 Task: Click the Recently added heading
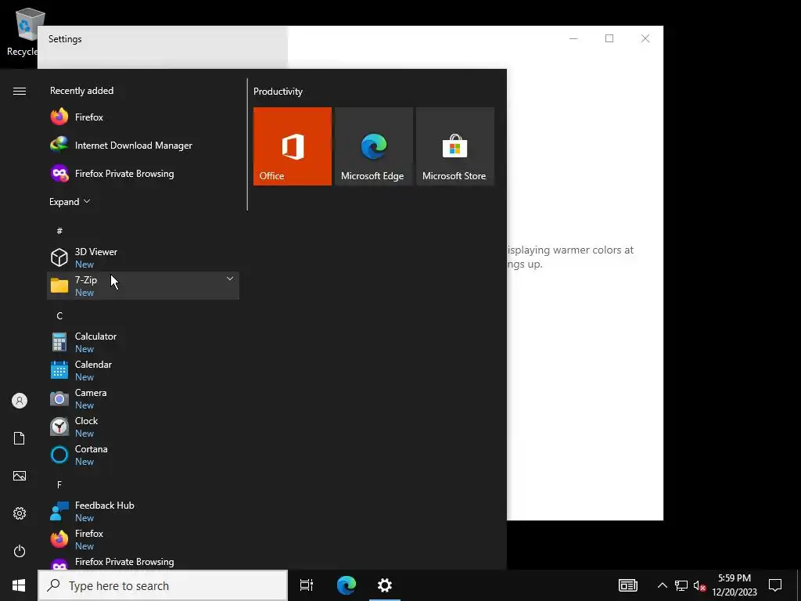[x=81, y=91]
